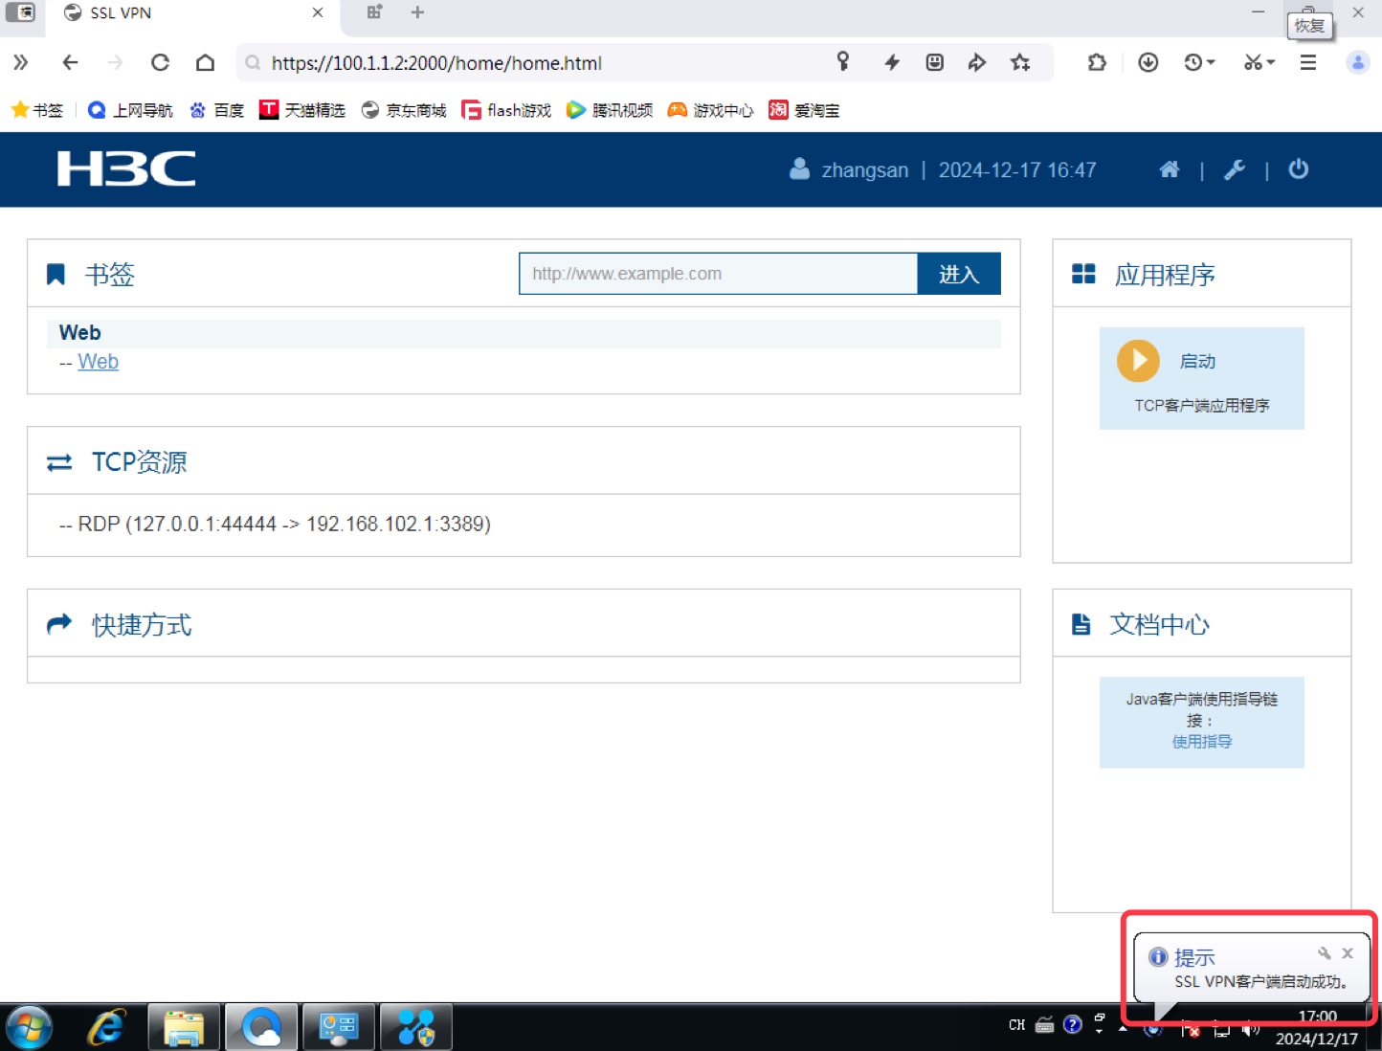
Task: Click the RDP TCP resource entry
Action: coord(275,524)
